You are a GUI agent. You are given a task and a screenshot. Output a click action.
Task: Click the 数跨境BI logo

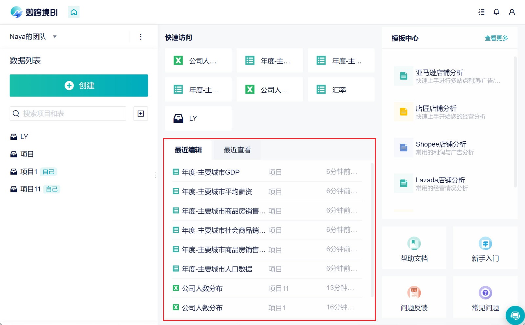tap(34, 12)
